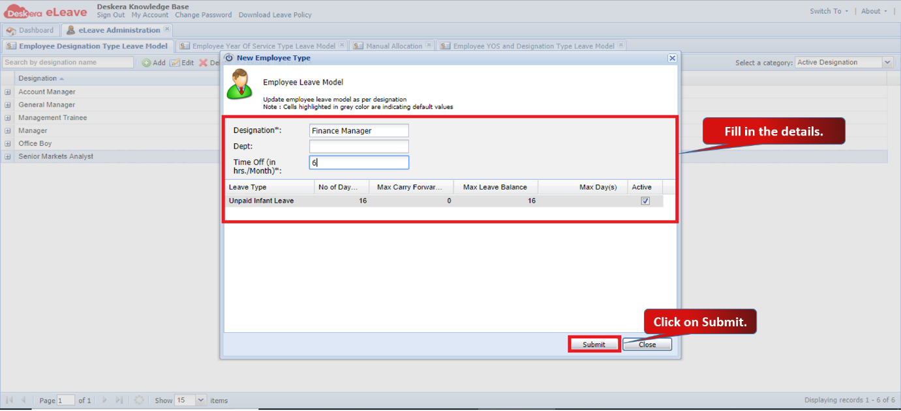901x411 pixels.
Task: Switch to the Dashboard tab
Action: pyautogui.click(x=30, y=31)
